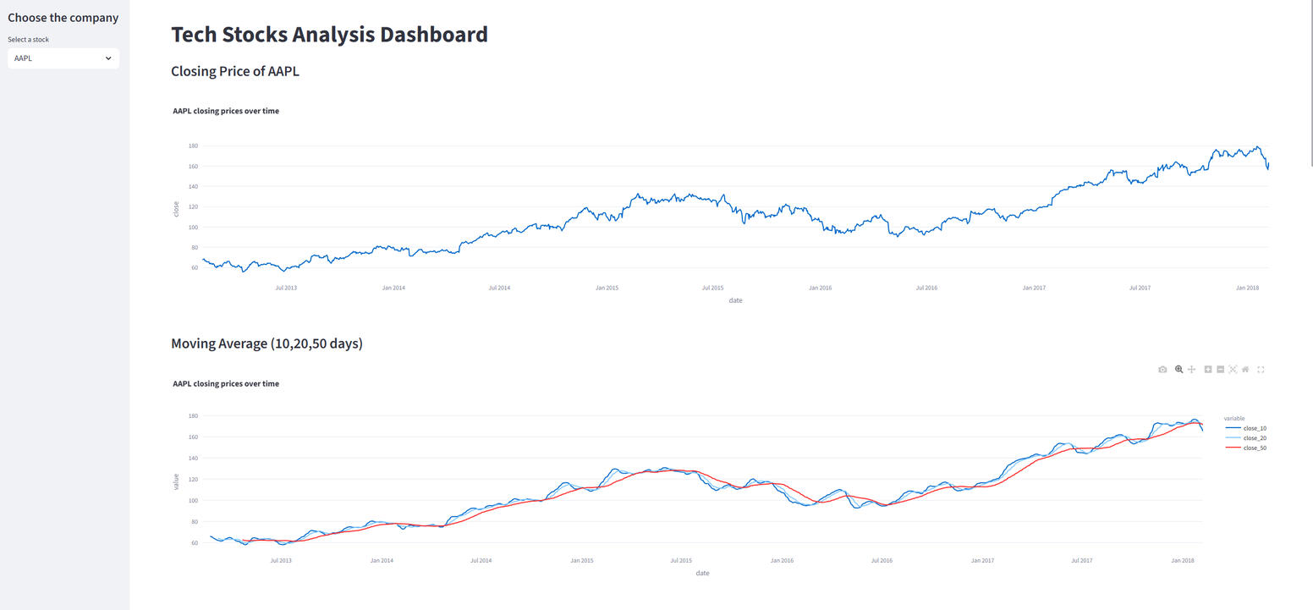
Task: Click the camera download plot icon
Action: [1162, 370]
